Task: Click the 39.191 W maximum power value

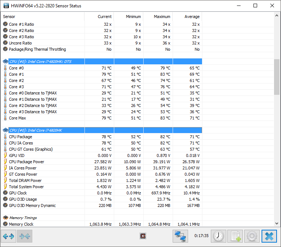Action: click(162, 162)
